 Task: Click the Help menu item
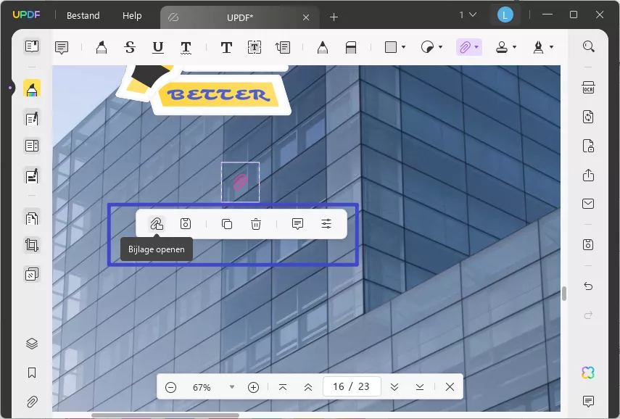[132, 15]
